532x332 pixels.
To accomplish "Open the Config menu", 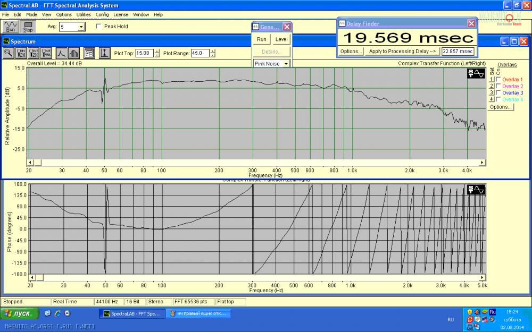I will click(x=102, y=14).
